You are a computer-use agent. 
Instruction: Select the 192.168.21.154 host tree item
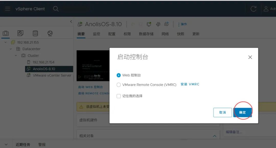[43, 62]
